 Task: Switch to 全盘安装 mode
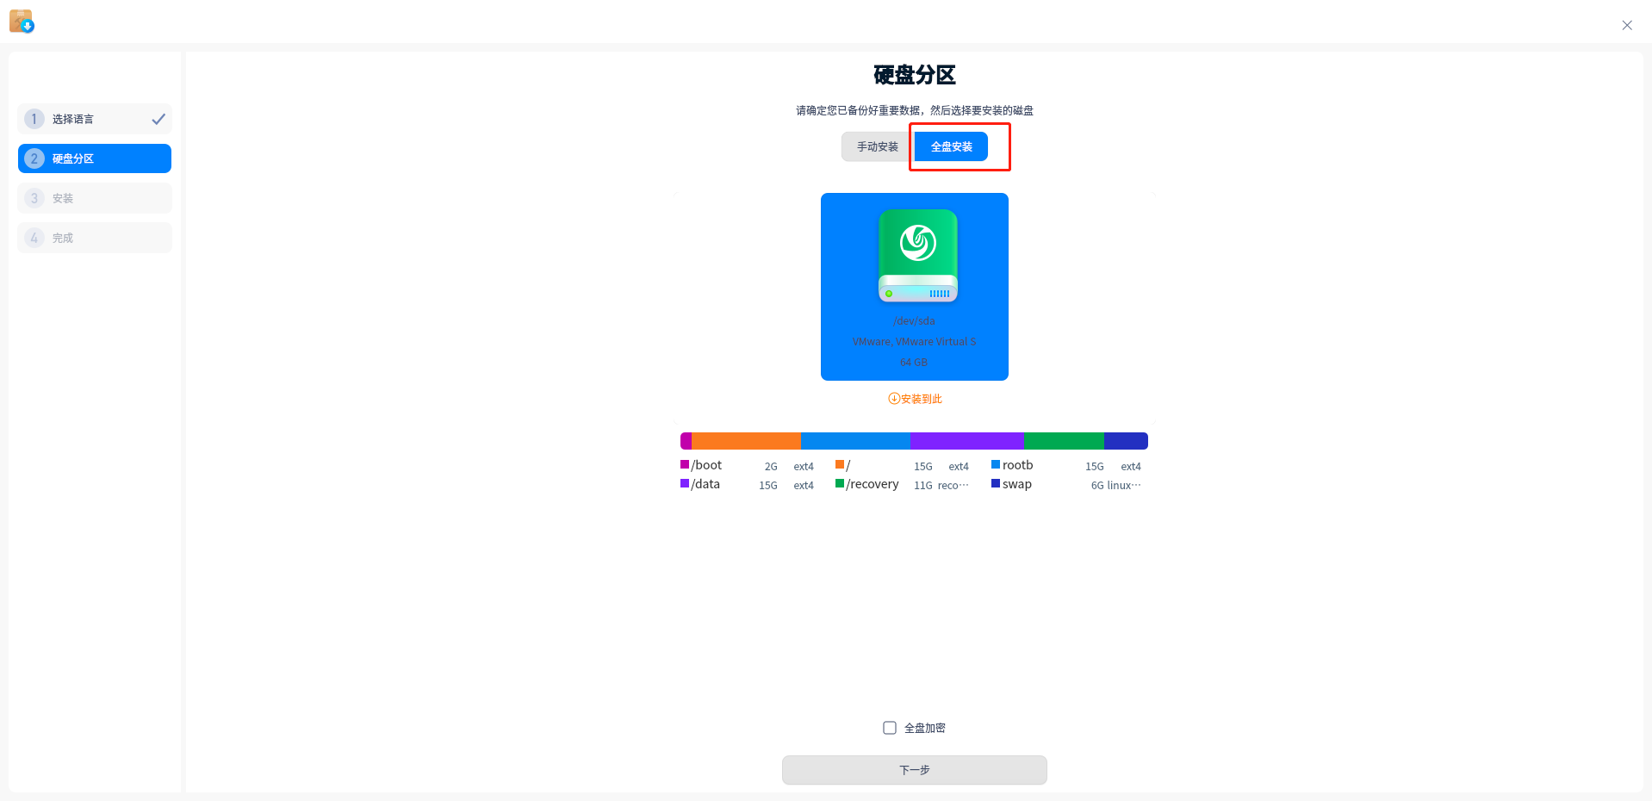pos(951,146)
